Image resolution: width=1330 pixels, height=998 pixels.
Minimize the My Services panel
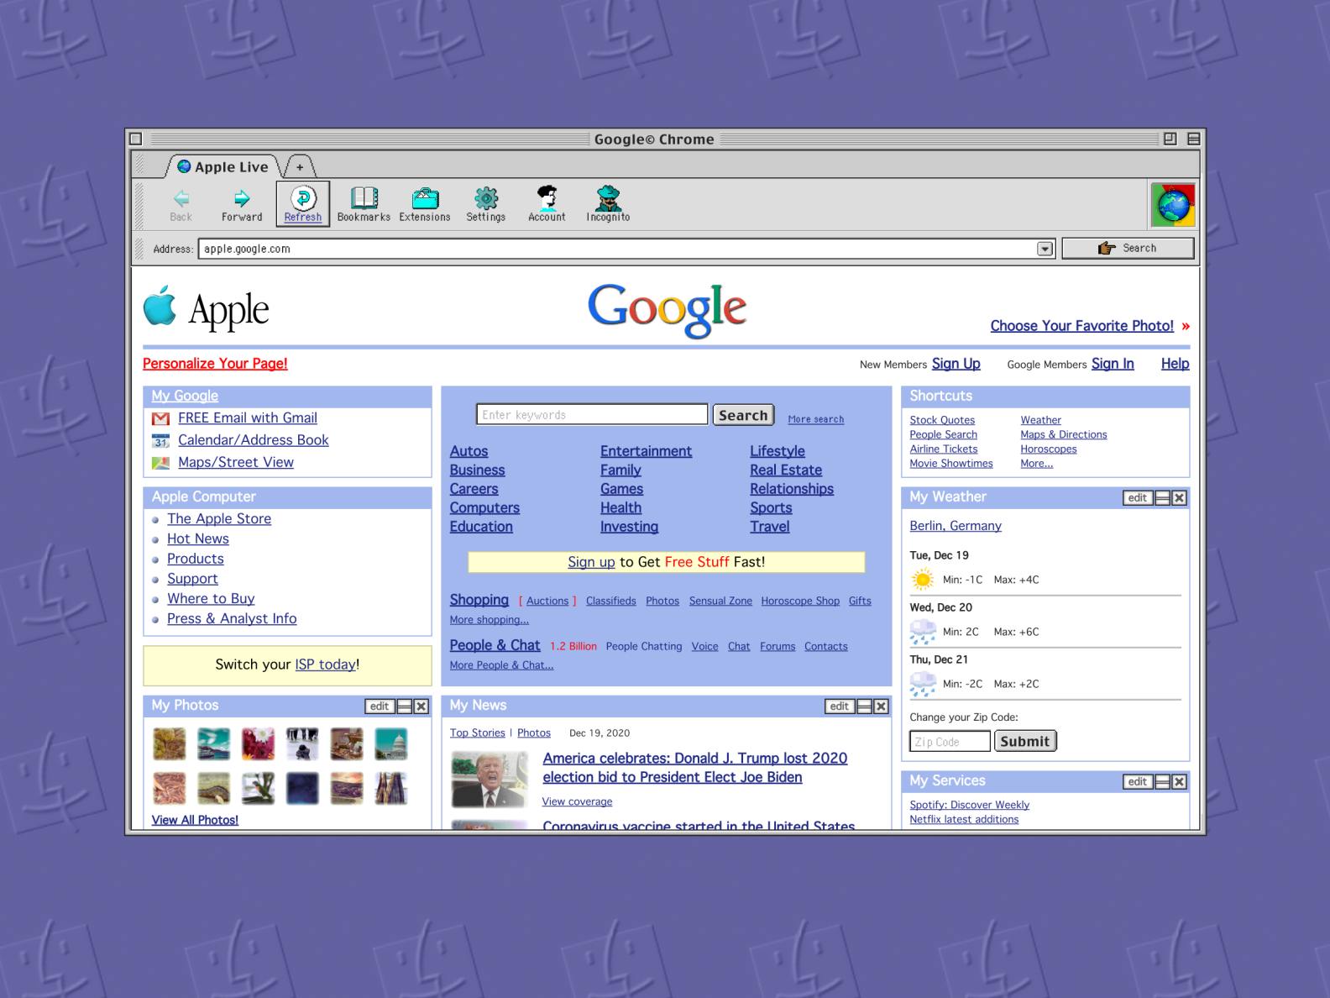click(x=1162, y=782)
